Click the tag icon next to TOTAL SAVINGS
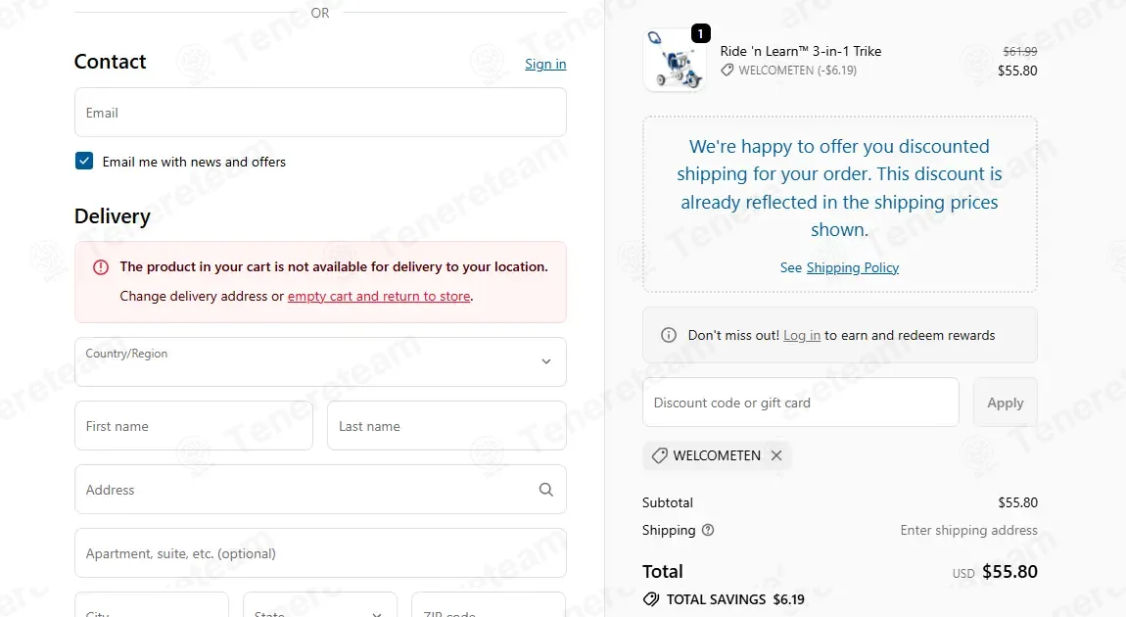The image size is (1126, 617). tap(651, 599)
